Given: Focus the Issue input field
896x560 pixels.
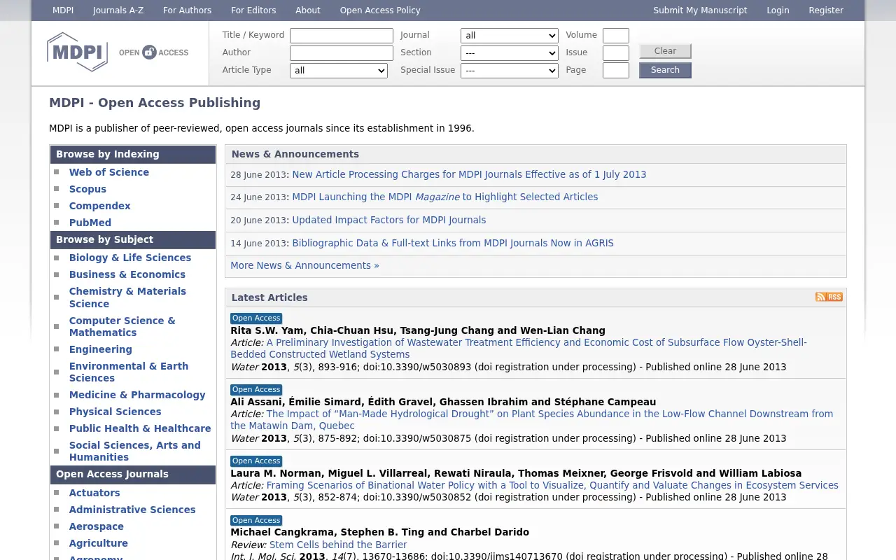Looking at the screenshot, I should (616, 53).
